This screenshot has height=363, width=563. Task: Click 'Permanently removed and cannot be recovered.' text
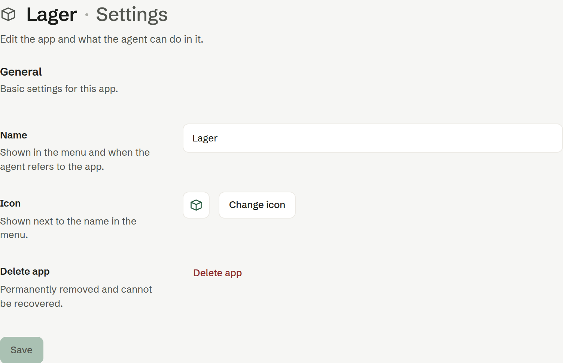(x=76, y=296)
